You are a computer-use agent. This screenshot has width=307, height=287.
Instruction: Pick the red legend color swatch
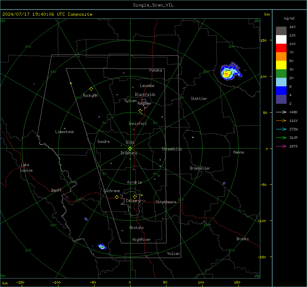281,48
